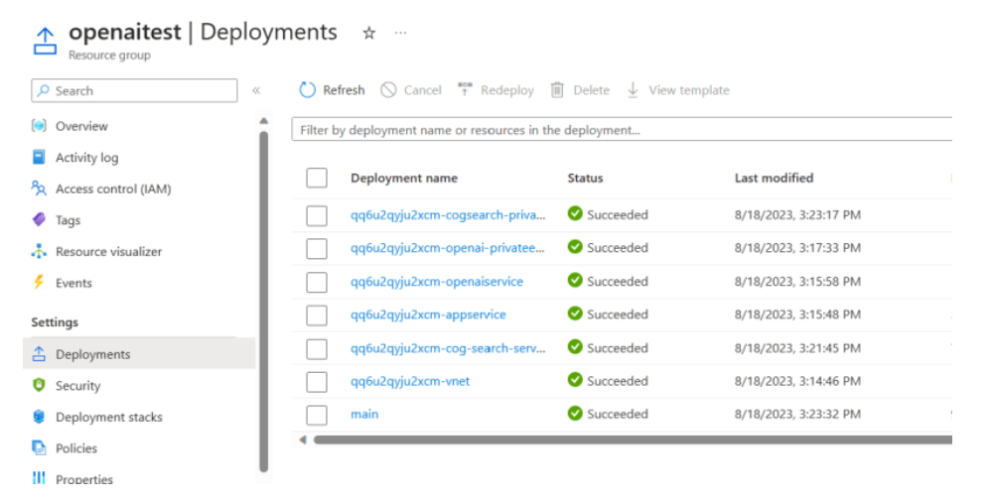This screenshot has height=501, width=990.
Task: Click the green Security shield icon
Action: pyautogui.click(x=39, y=385)
